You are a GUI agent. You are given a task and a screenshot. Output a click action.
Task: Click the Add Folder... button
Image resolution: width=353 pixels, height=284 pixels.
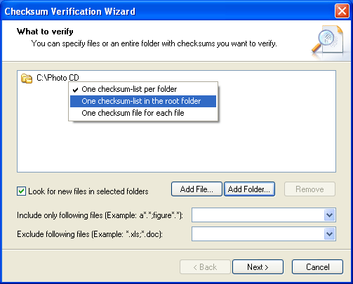pos(249,189)
